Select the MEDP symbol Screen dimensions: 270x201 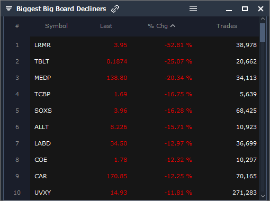(42, 78)
